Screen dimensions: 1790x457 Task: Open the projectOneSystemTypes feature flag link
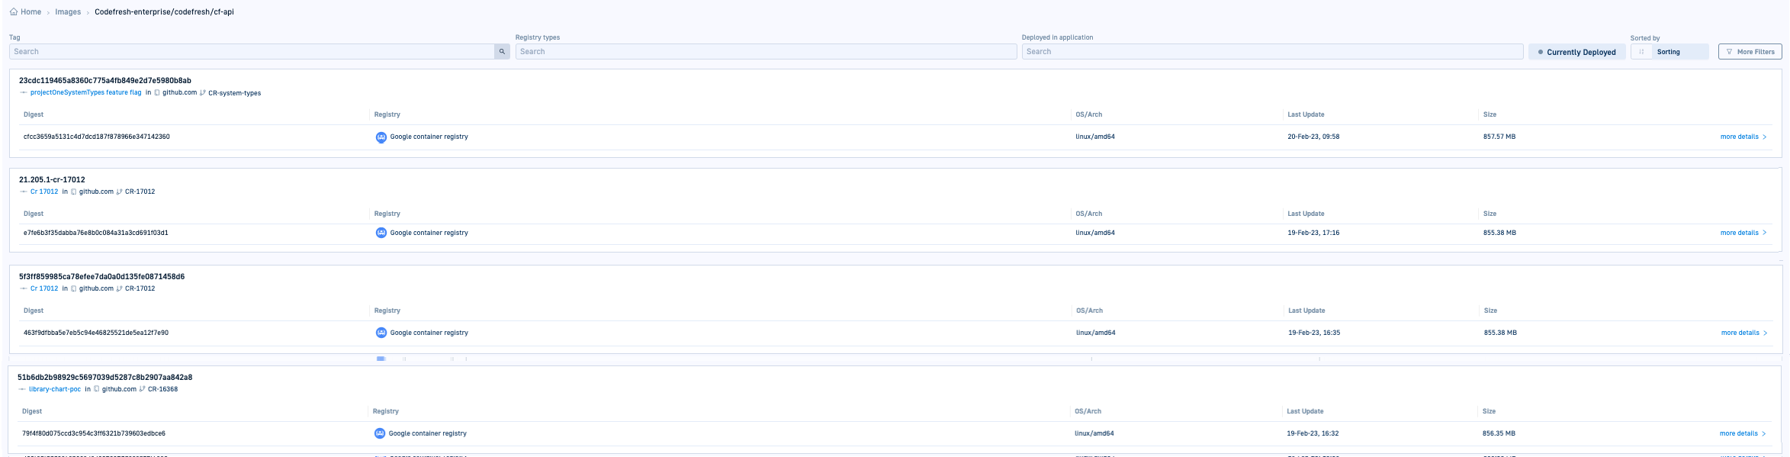[85, 93]
